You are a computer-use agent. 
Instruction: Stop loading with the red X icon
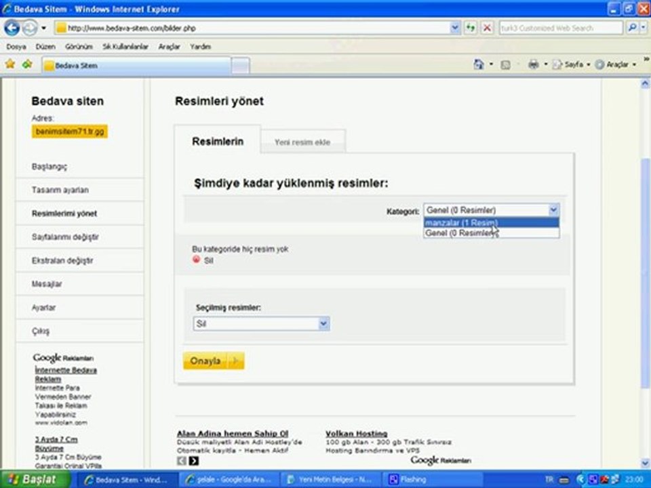point(488,28)
